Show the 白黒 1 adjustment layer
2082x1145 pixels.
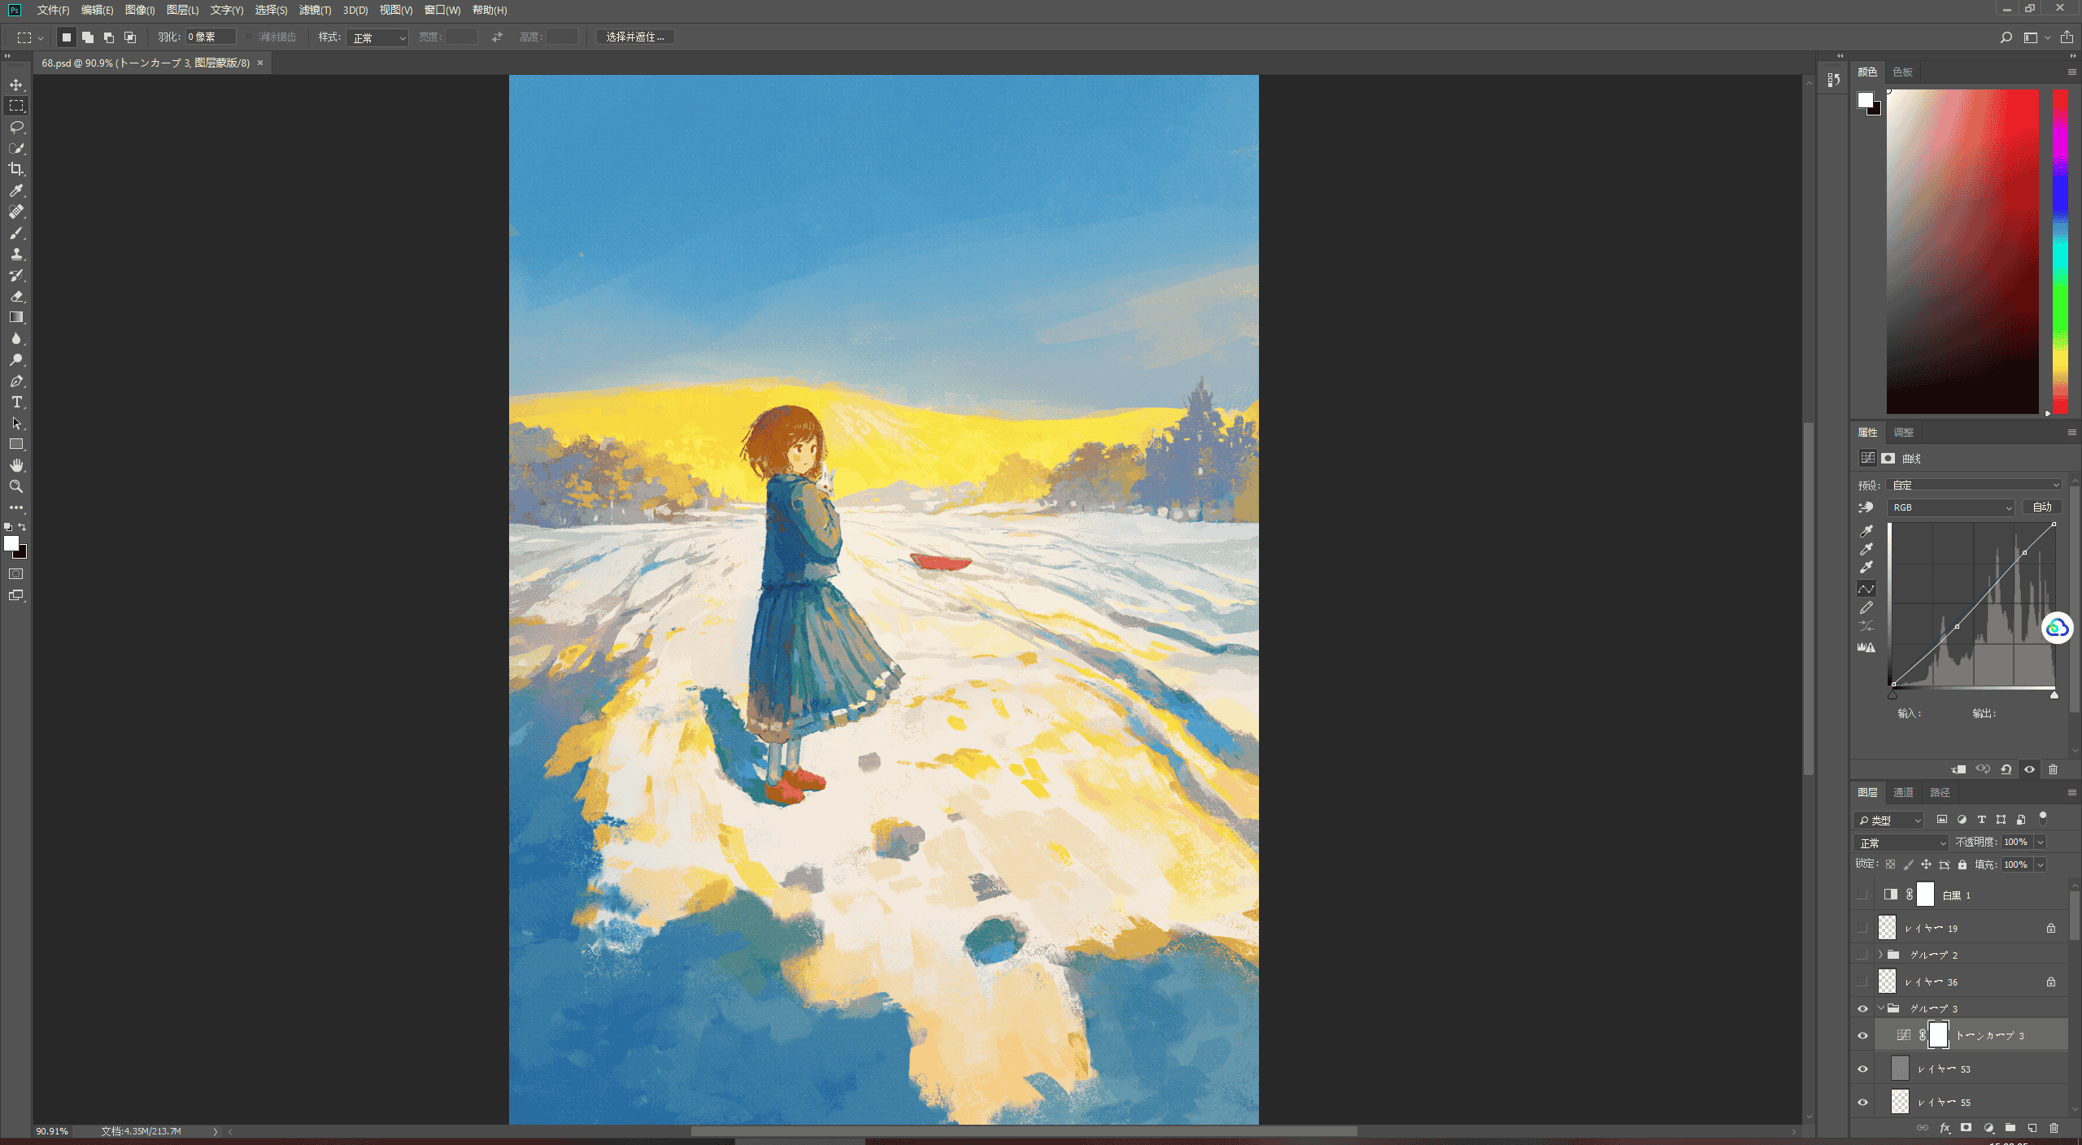1862,895
